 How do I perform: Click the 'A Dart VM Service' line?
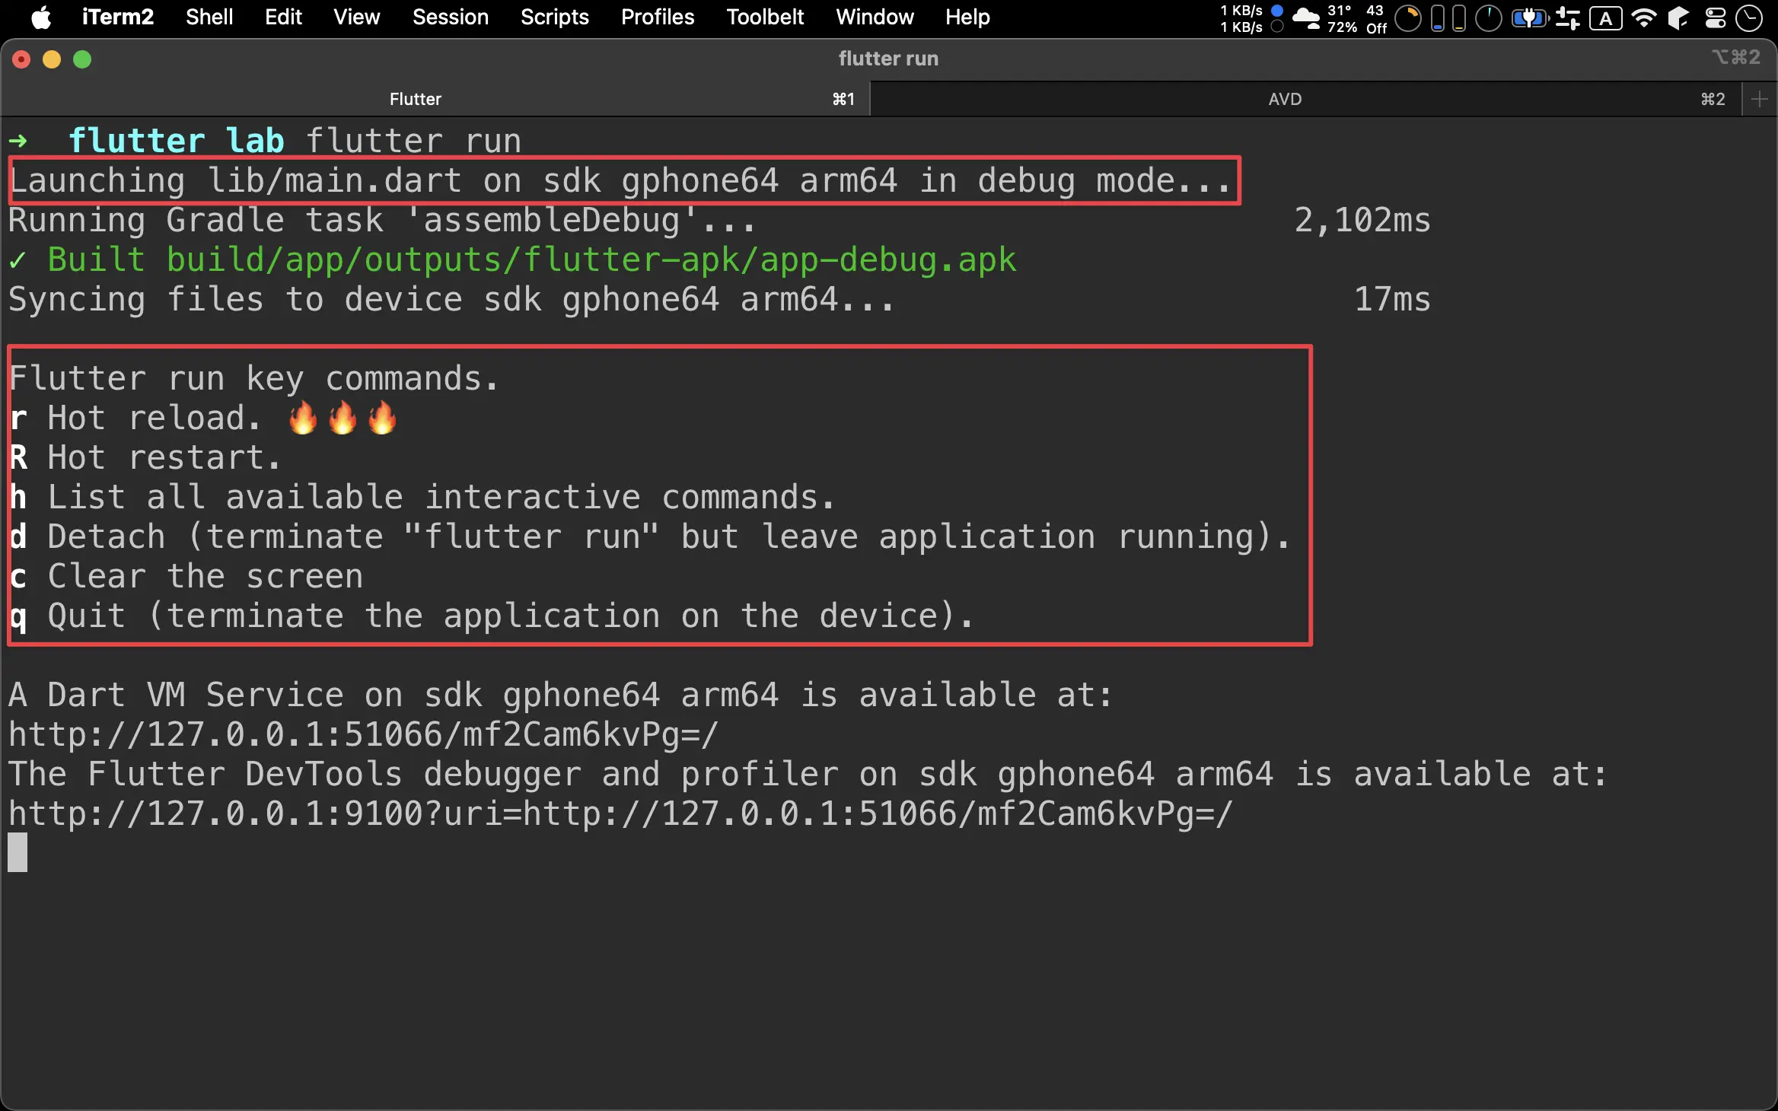point(561,696)
